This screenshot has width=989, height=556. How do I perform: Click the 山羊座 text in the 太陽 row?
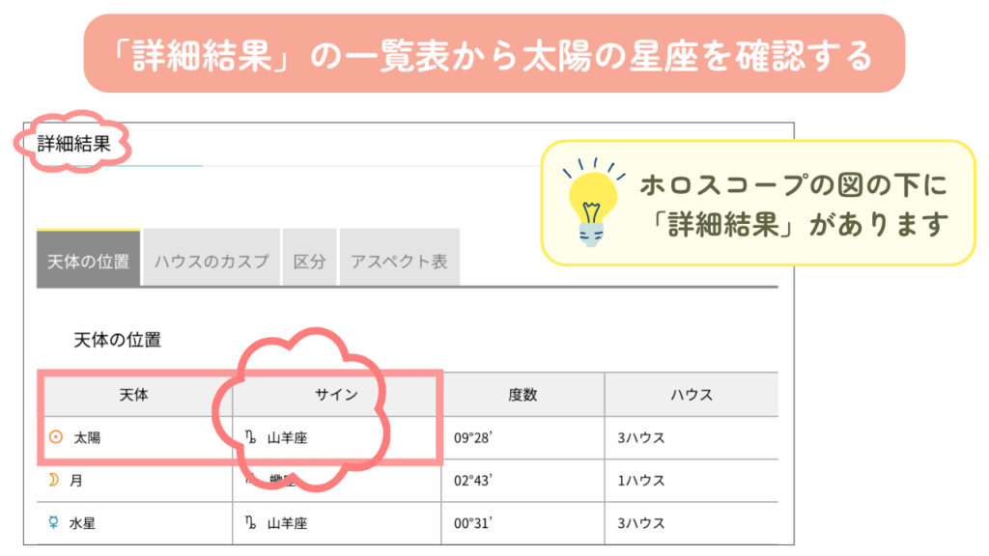[x=288, y=438]
